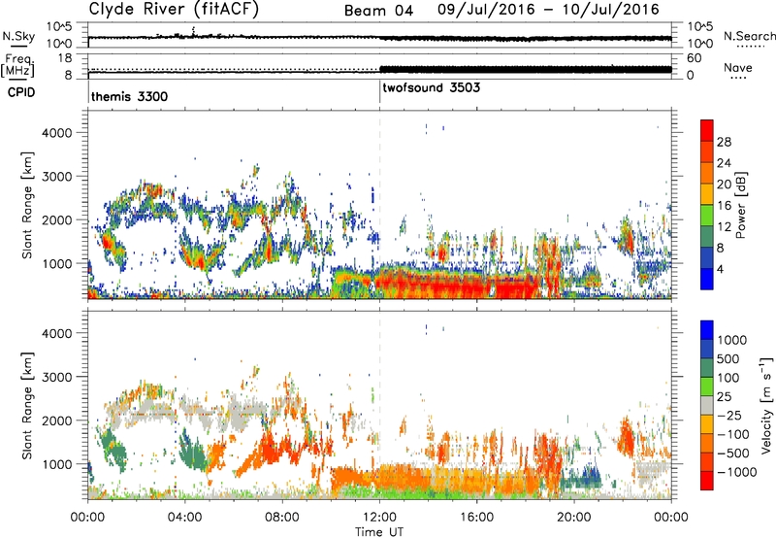Viewport: 776px width, 538px height.
Task: Click the 'Beam 04' label
Action: (x=378, y=11)
